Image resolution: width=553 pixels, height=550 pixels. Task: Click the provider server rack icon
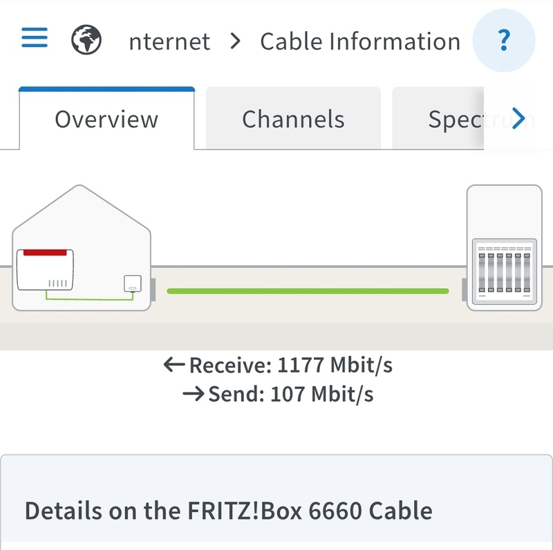505,272
